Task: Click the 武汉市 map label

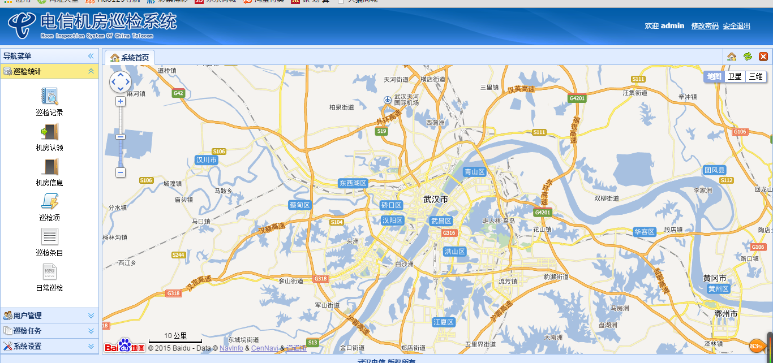Action: point(436,200)
